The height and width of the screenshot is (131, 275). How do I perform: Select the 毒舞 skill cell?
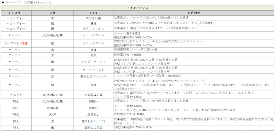[93, 85]
